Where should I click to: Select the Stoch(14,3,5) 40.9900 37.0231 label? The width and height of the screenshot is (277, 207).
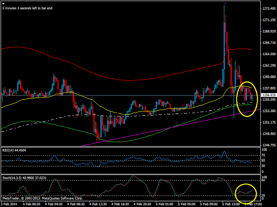pos(24,178)
